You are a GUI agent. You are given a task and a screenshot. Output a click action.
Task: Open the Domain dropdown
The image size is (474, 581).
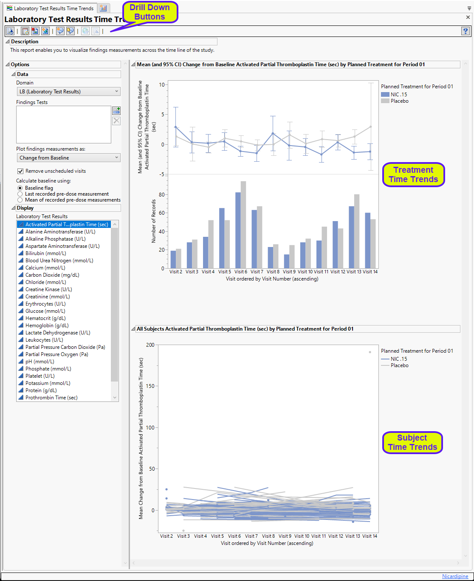[68, 92]
